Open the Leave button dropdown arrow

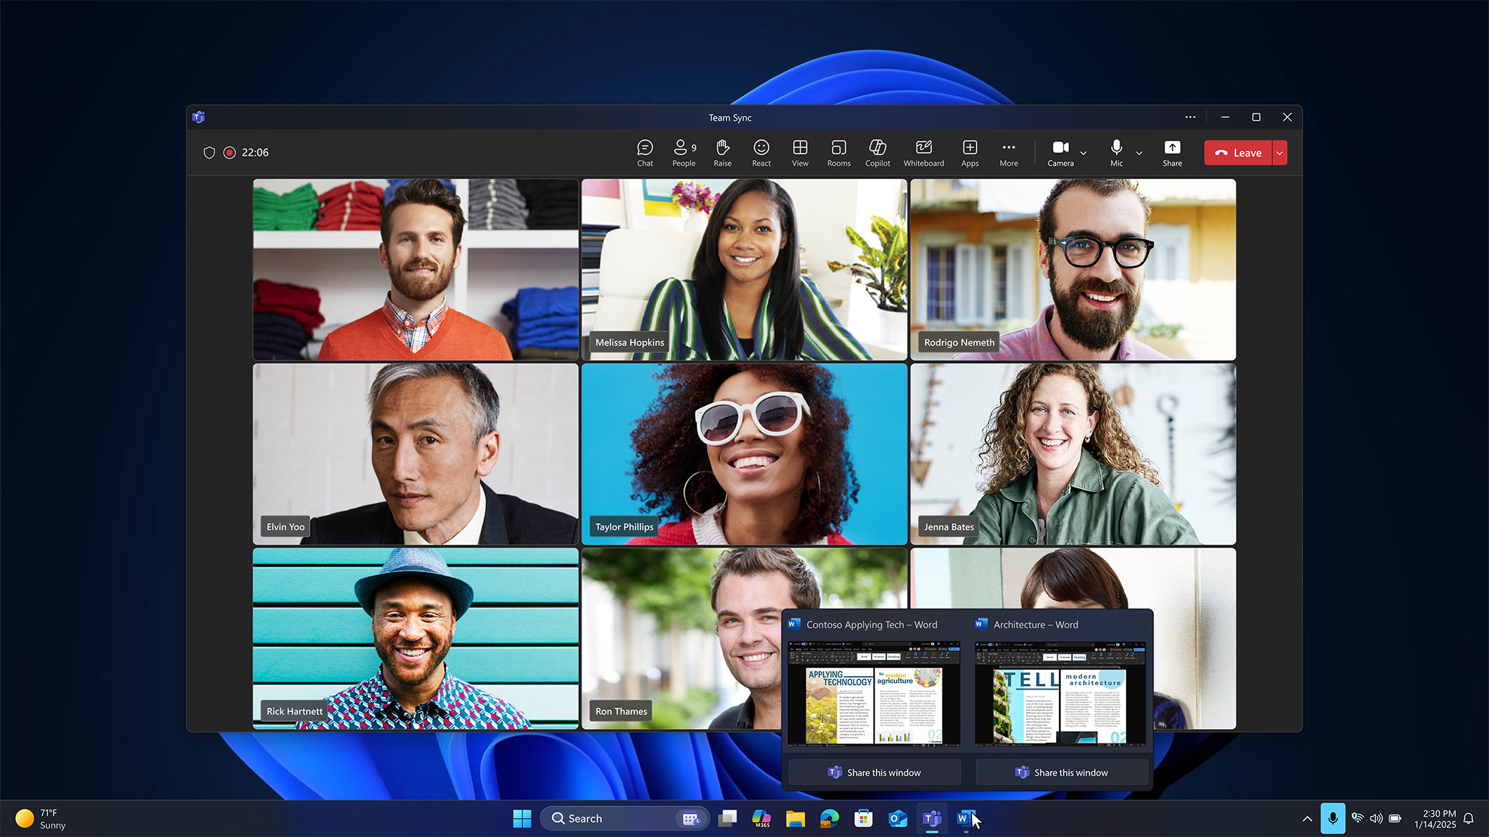(x=1280, y=153)
